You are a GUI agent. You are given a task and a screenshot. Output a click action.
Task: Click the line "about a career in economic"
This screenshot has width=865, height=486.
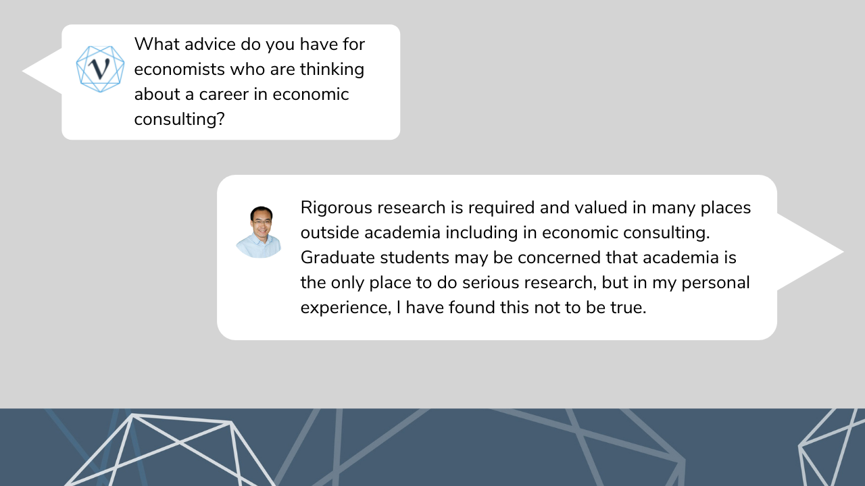pyautogui.click(x=241, y=94)
